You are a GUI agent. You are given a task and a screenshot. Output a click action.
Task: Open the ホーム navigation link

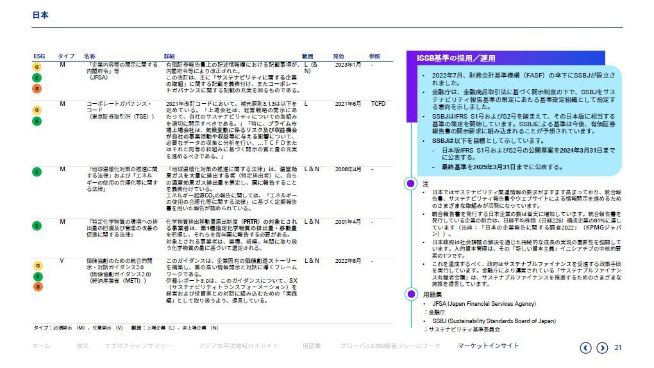(x=41, y=346)
